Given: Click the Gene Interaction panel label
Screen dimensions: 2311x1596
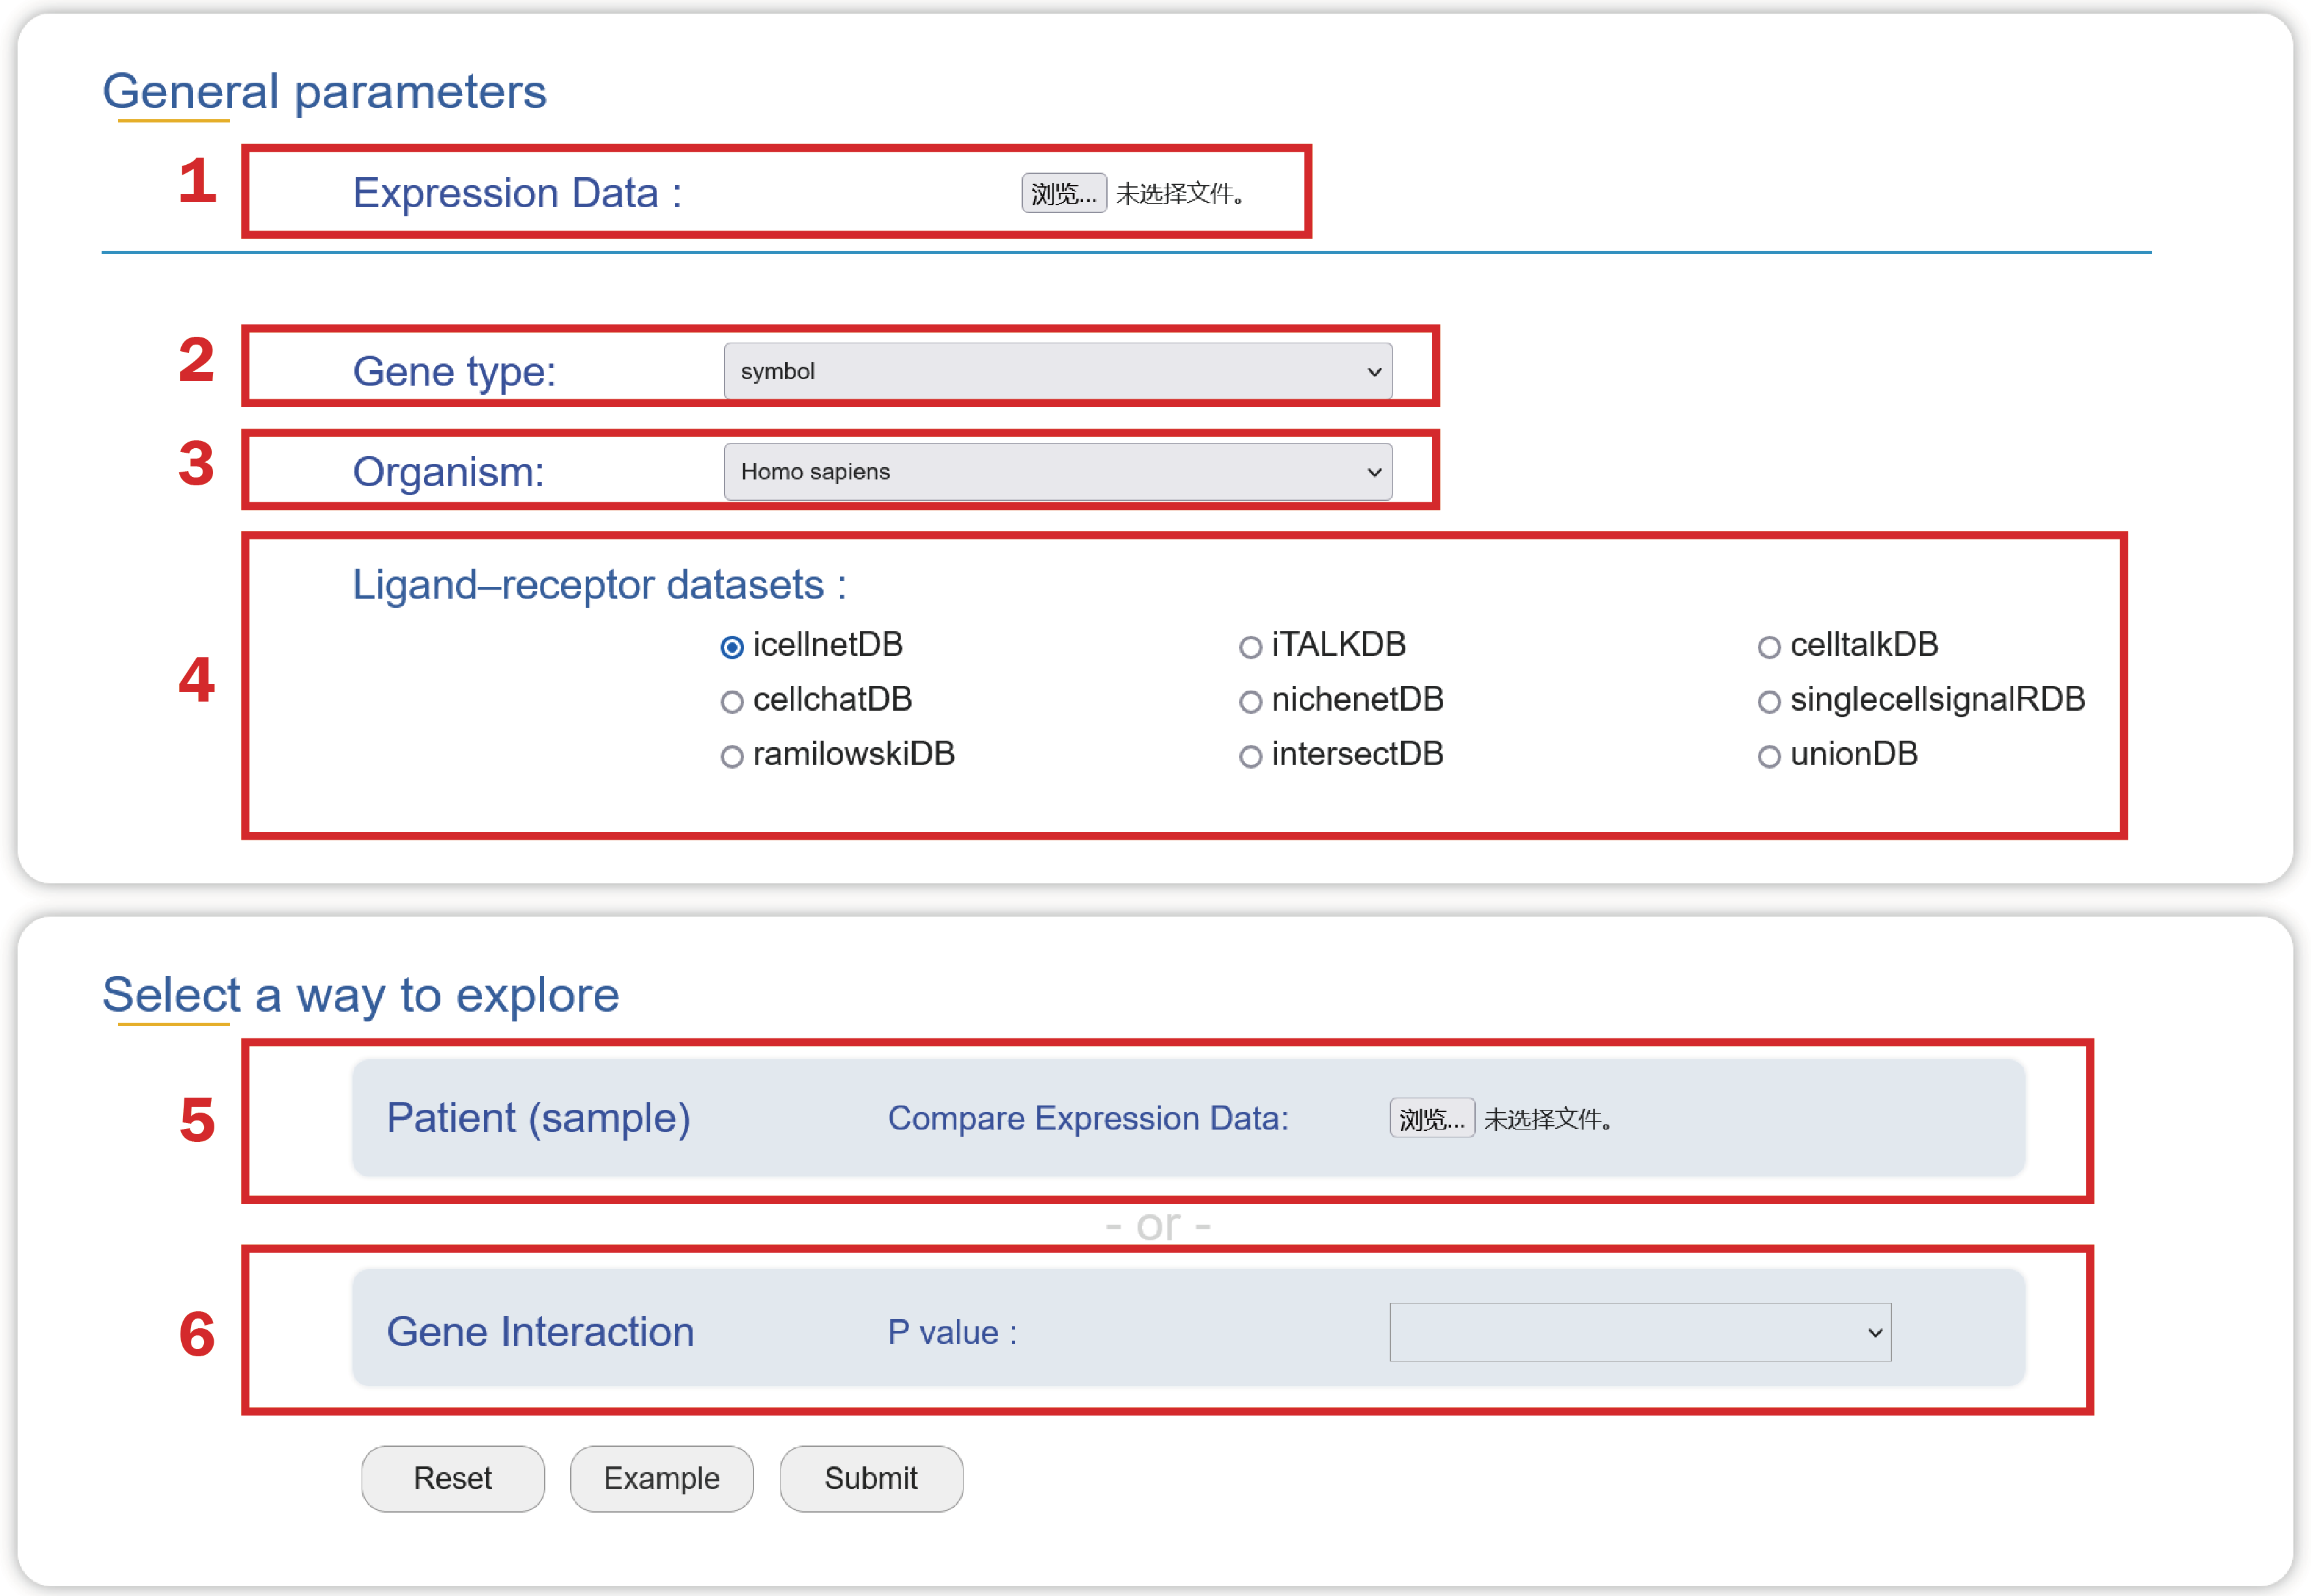Looking at the screenshot, I should [540, 1332].
